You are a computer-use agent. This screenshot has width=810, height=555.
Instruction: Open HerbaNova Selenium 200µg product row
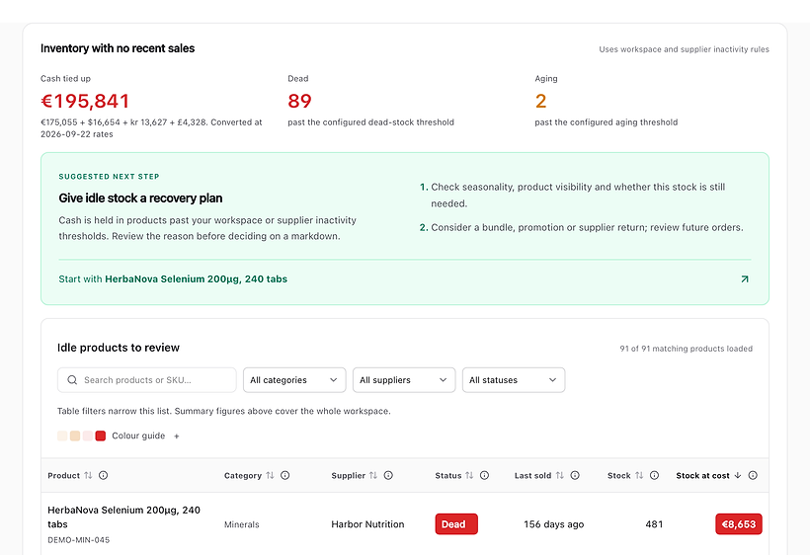(404, 524)
